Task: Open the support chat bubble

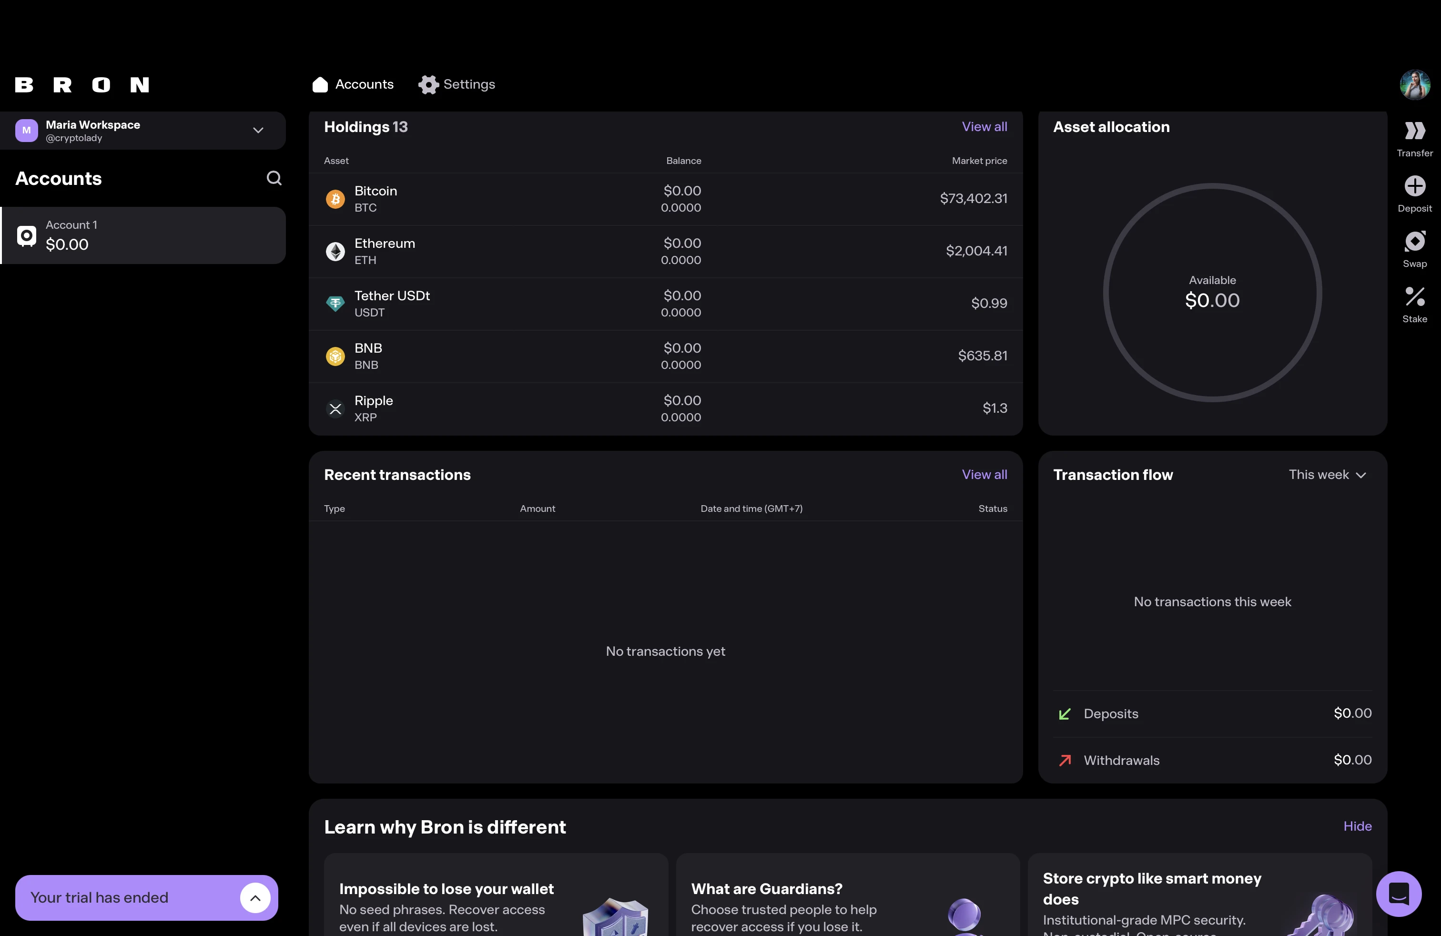Action: pos(1399,894)
